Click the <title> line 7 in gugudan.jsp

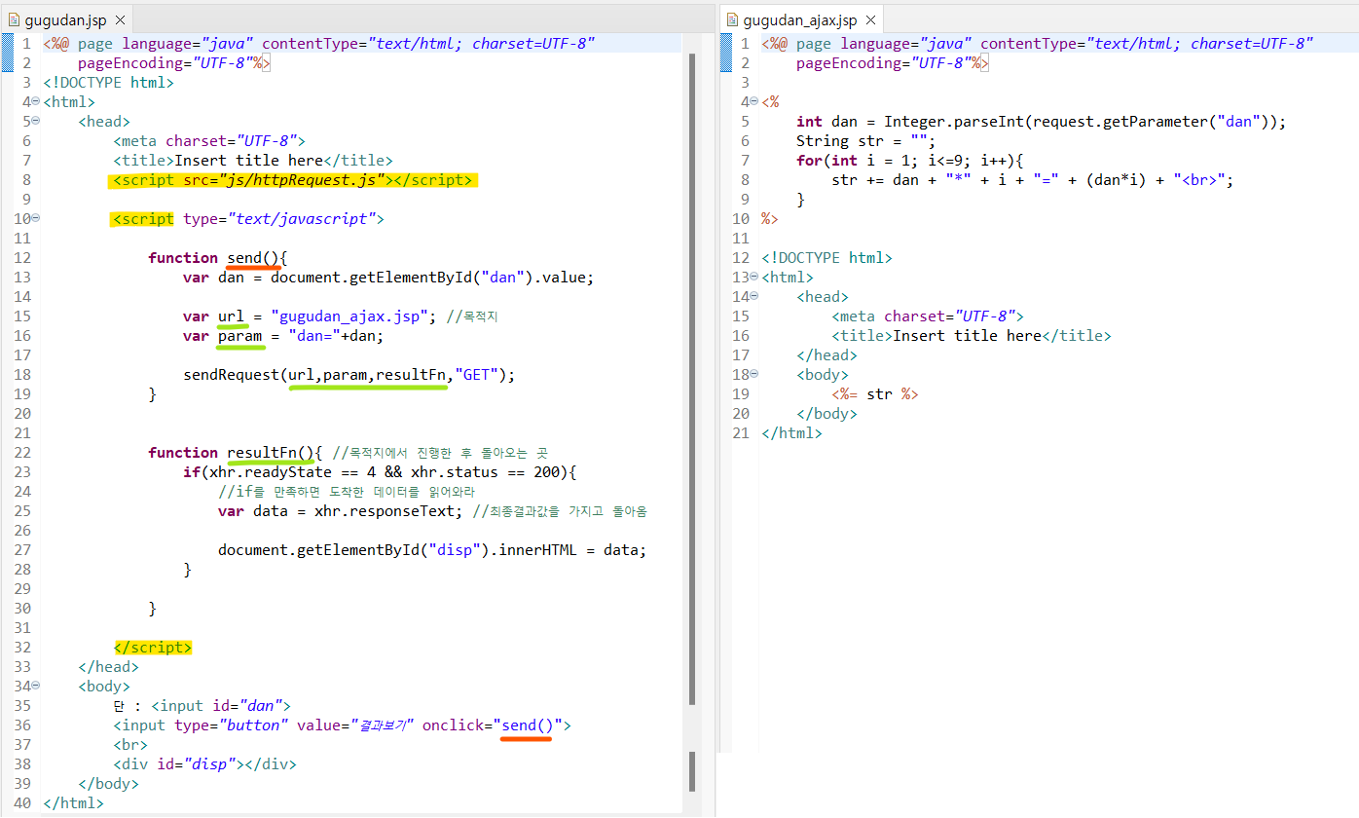click(253, 160)
